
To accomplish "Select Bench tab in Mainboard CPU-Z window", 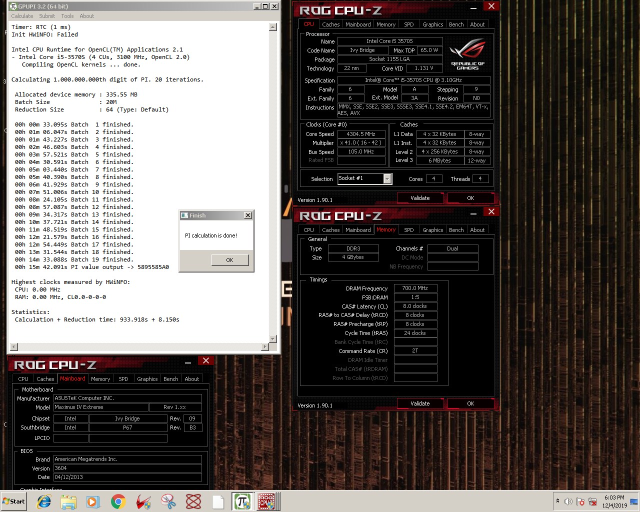I will (x=170, y=379).
